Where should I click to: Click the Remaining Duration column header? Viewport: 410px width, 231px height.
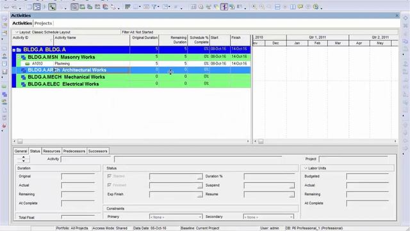pyautogui.click(x=173, y=40)
